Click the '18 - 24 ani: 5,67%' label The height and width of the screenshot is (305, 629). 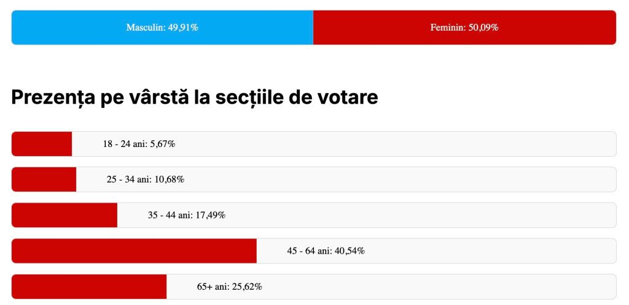(x=139, y=144)
